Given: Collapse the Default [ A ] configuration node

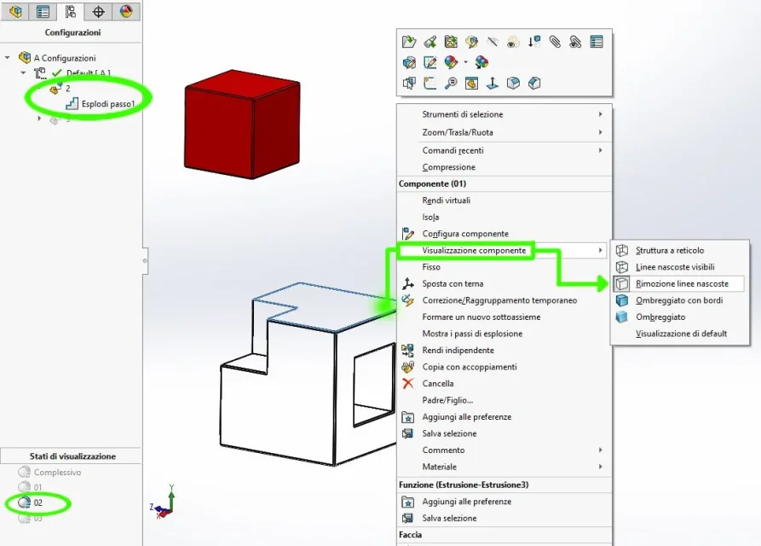Looking at the screenshot, I should tap(23, 73).
